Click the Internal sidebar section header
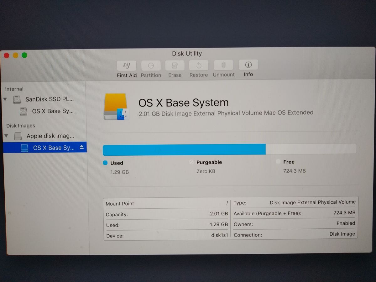The width and height of the screenshot is (376, 282). click(14, 89)
